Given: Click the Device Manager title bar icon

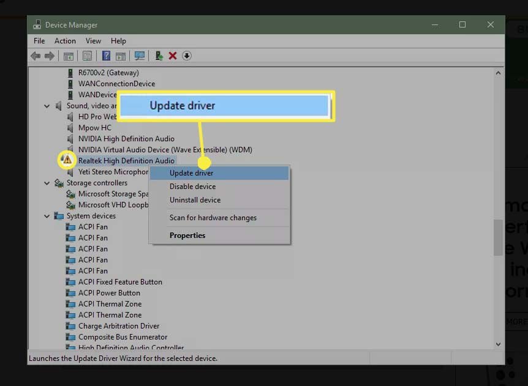Looking at the screenshot, I should point(37,24).
